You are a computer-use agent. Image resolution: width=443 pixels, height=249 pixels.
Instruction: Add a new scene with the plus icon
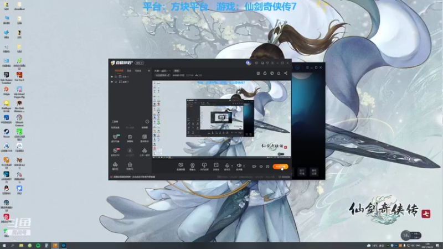pos(149,71)
